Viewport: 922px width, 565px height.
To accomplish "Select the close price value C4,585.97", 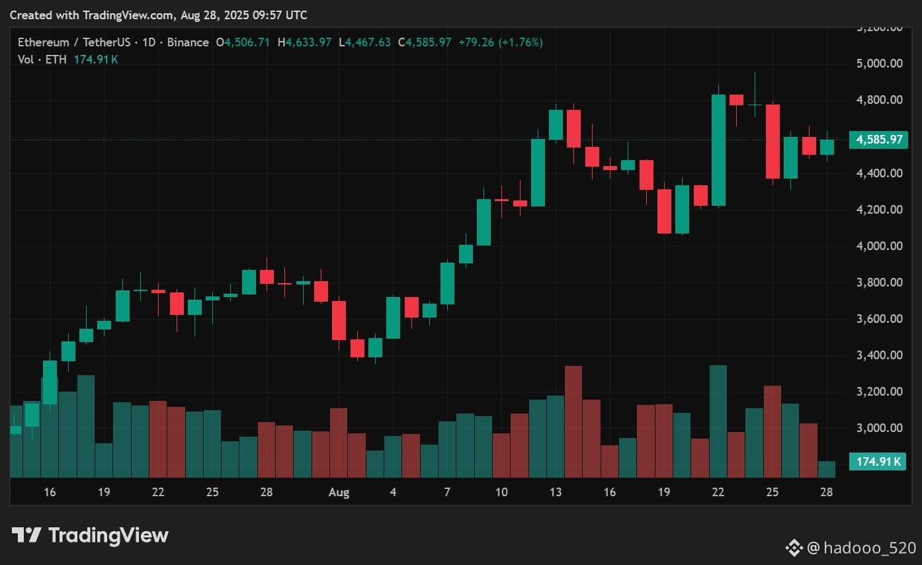I will point(425,42).
